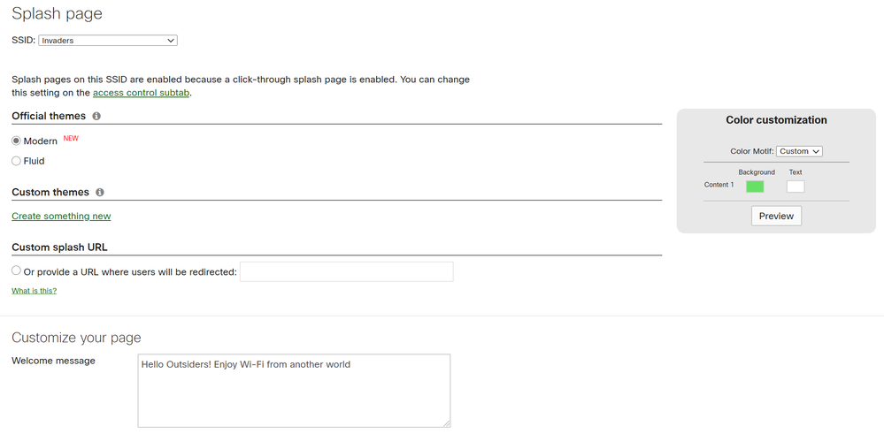The width and height of the screenshot is (884, 434).
Task: Expand the Color Motif dropdown set to Custom
Action: point(799,151)
